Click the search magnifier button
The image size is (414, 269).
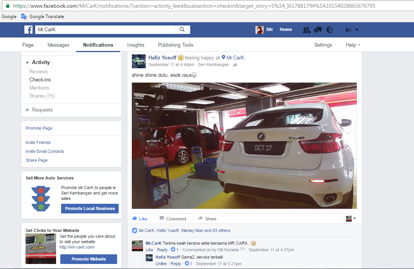pos(182,30)
